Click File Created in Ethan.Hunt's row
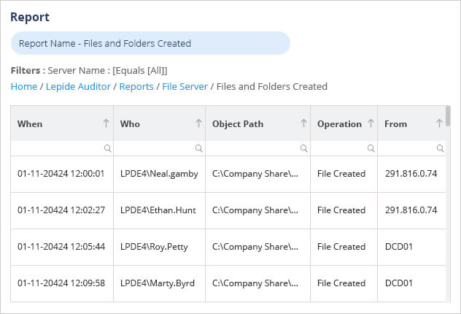 (341, 210)
